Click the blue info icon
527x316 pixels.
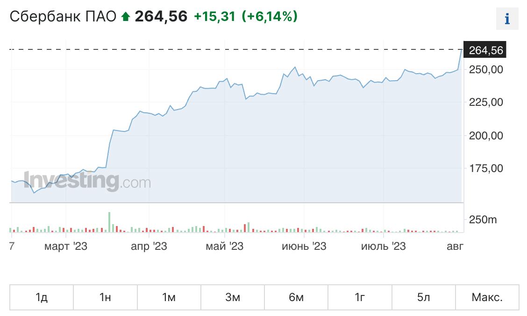tap(507, 19)
